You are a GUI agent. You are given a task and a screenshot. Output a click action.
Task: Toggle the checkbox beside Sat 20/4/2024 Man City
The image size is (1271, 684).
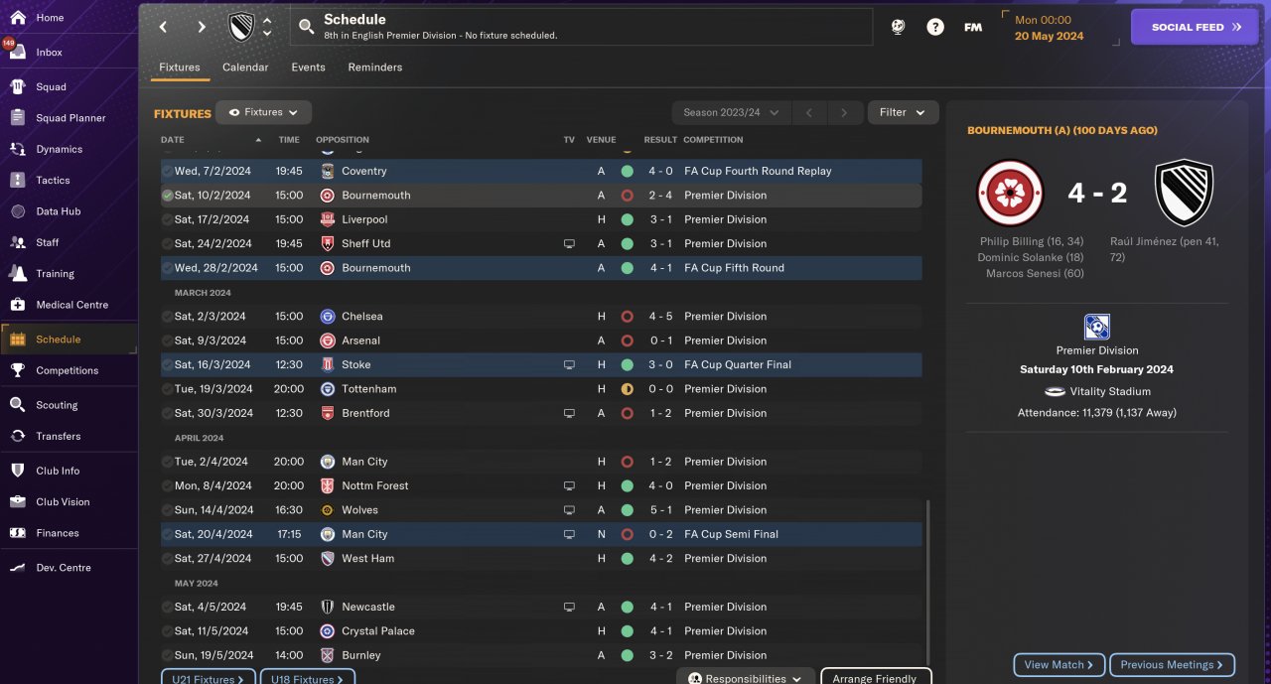tap(168, 534)
